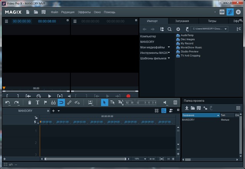Toggle the magnet snapping button
This screenshot has width=245, height=169.
tap(61, 102)
